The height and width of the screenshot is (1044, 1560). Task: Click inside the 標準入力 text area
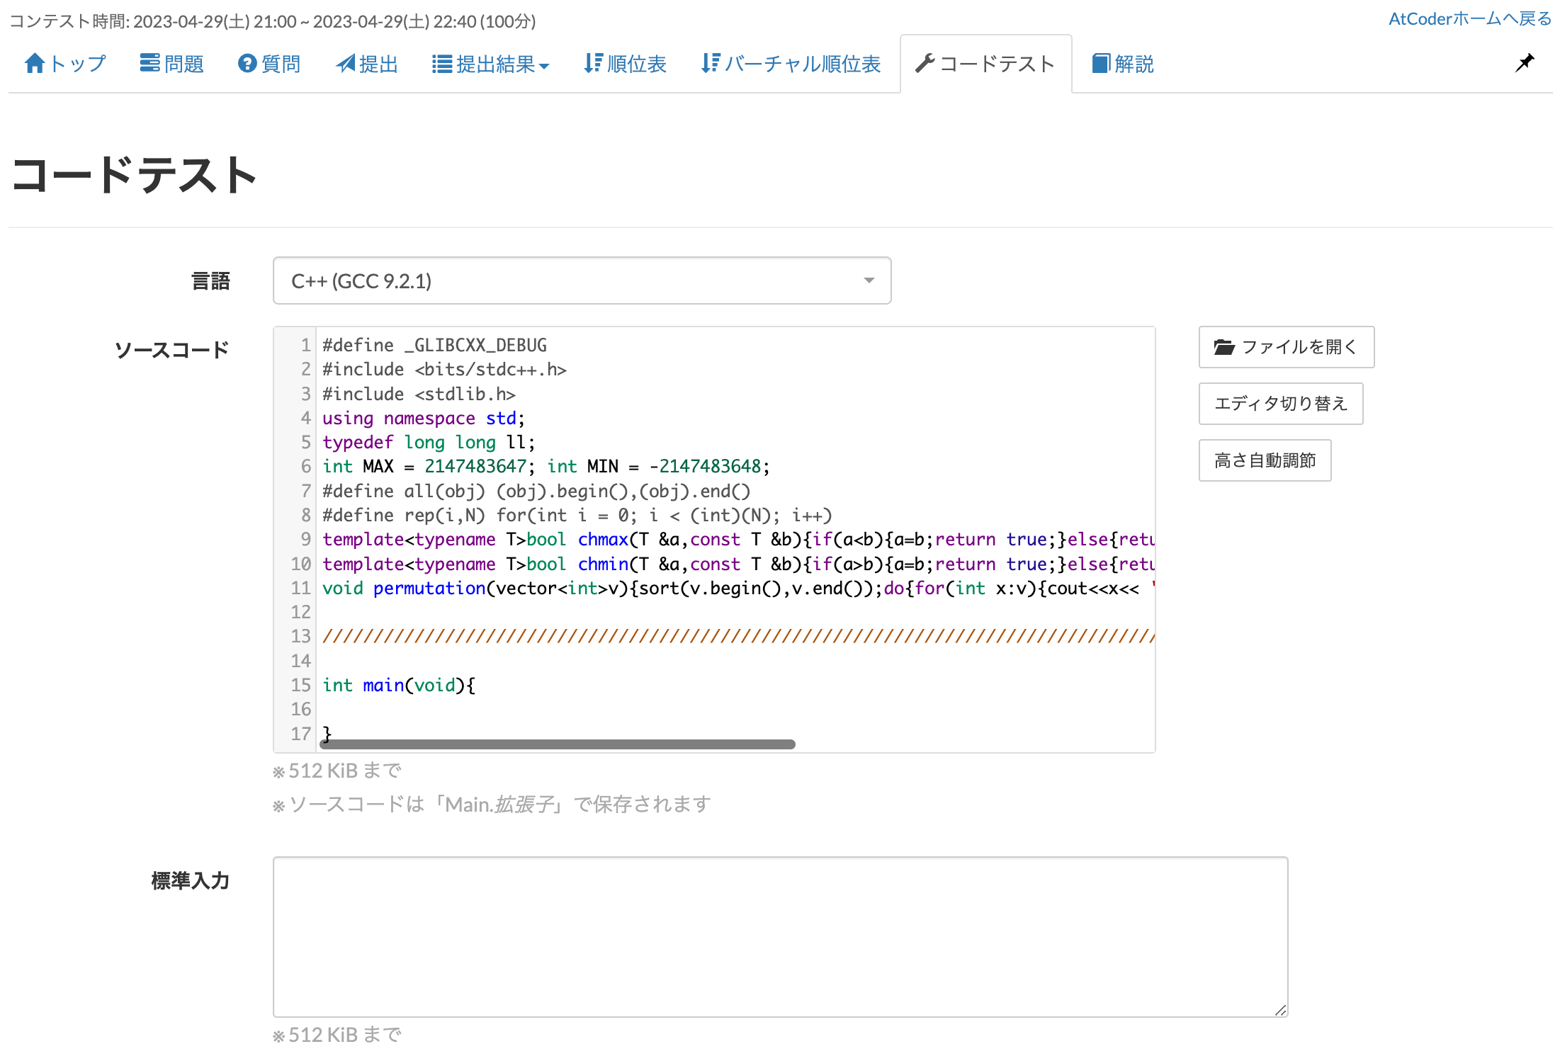click(x=779, y=935)
